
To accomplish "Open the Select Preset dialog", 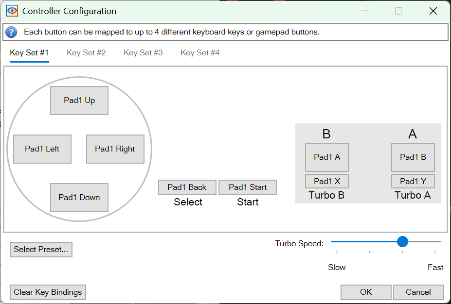I will click(x=40, y=249).
